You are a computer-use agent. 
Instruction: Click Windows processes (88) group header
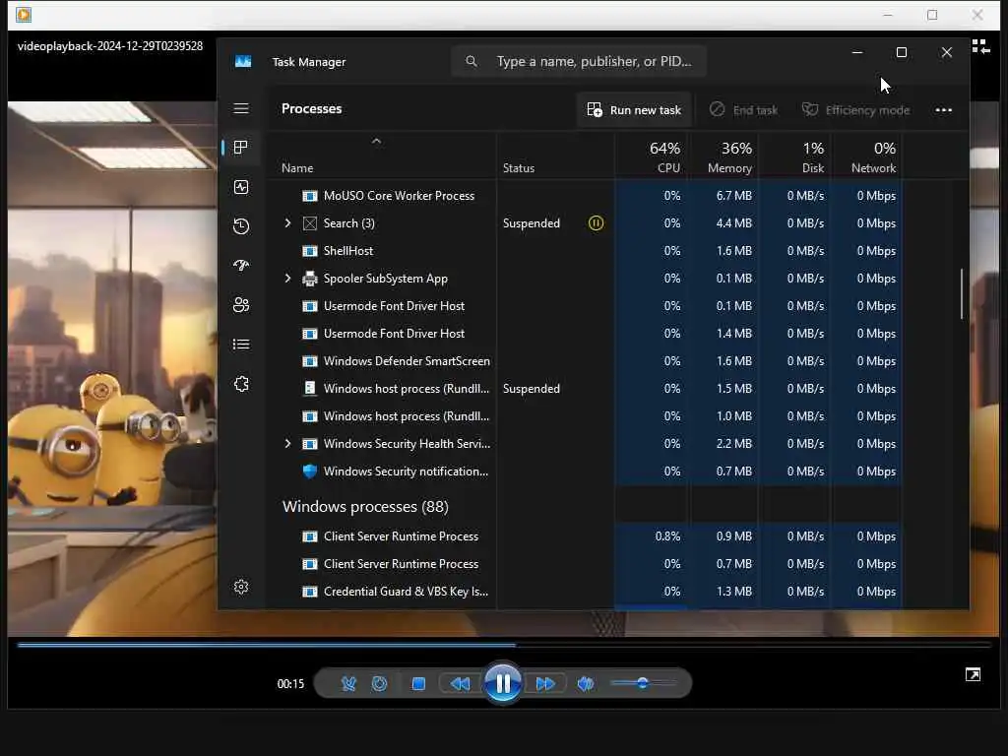[x=365, y=507]
